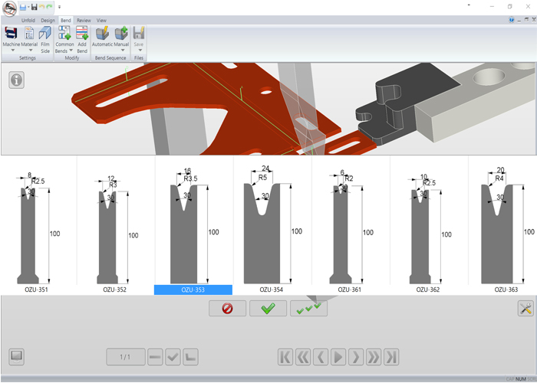Choose Automatic bend sequence
This screenshot has height=383, width=537.
[x=102, y=34]
